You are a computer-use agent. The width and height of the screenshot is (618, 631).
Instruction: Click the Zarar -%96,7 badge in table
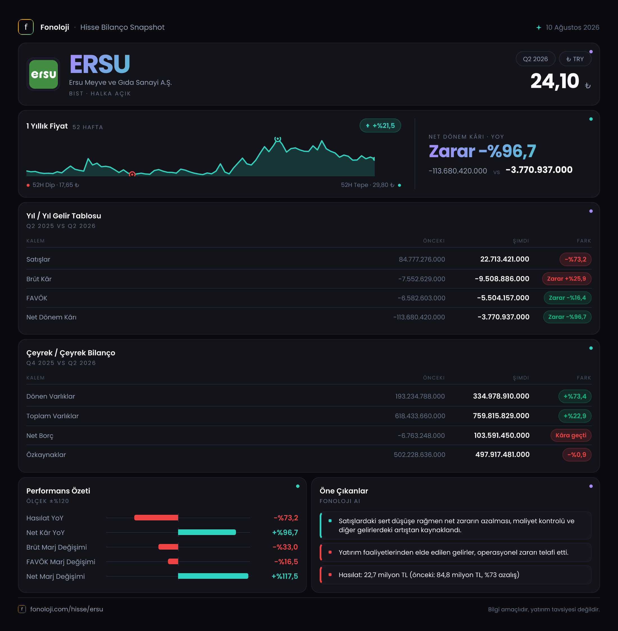coord(567,317)
